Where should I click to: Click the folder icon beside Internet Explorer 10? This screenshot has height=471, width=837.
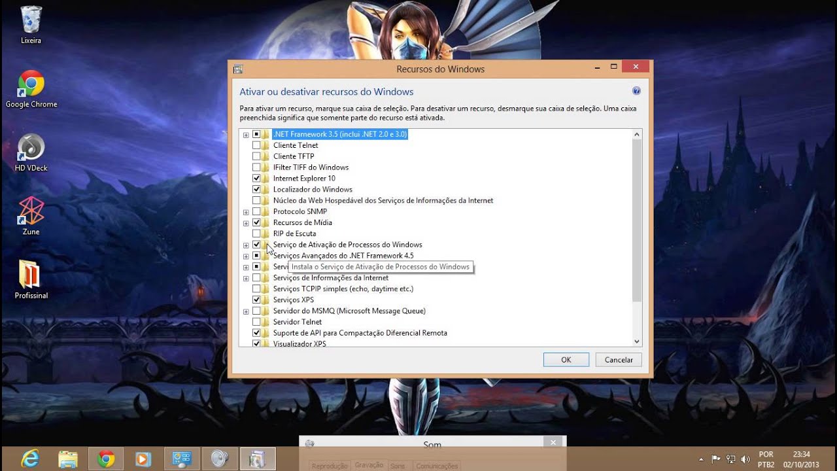(265, 178)
